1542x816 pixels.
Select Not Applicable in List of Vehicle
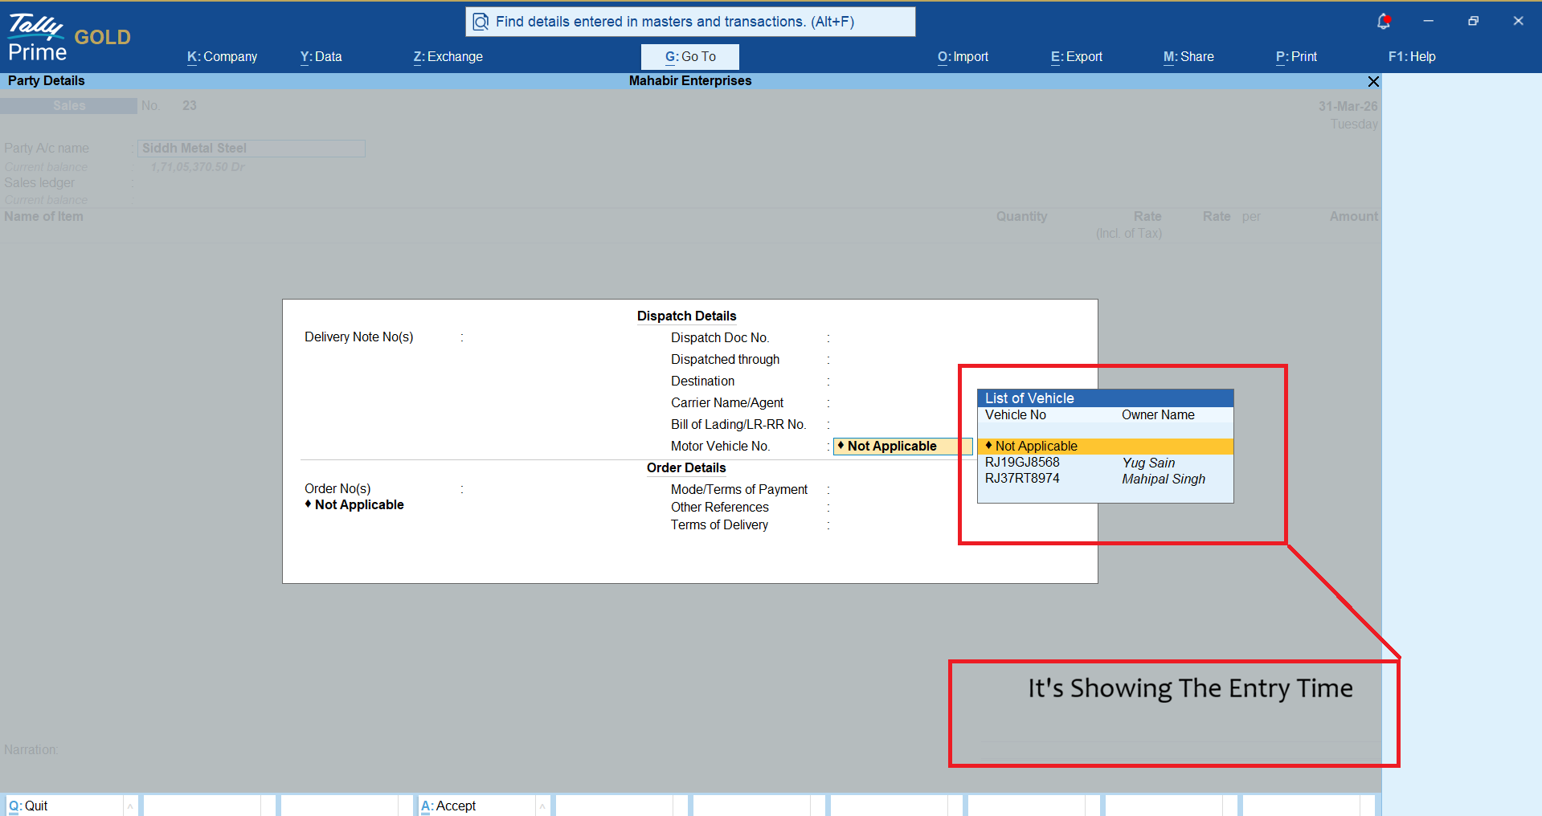pos(1106,447)
